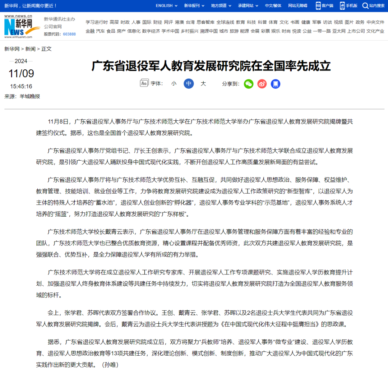
Task: Open the 学习进行时 navigation item
Action: pos(96,22)
